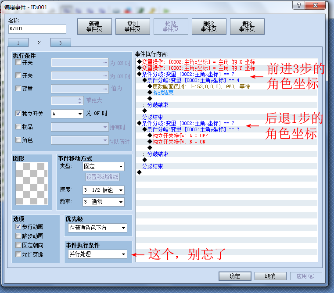Check the 允许穿透 option

[x=18, y=254]
